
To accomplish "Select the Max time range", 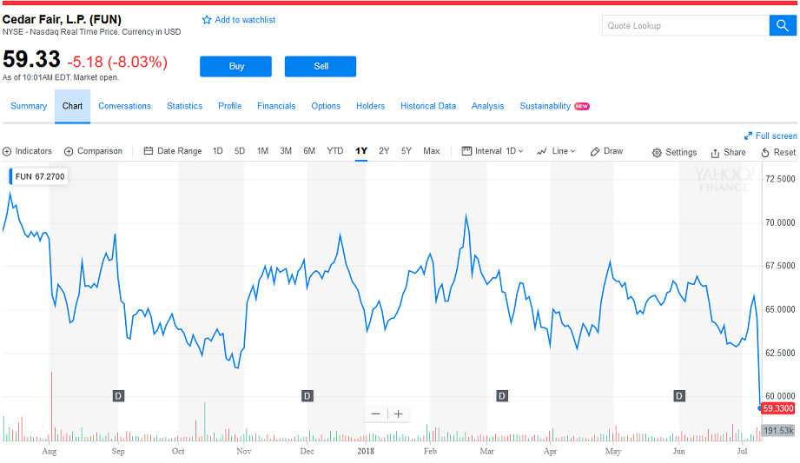I will click(431, 151).
